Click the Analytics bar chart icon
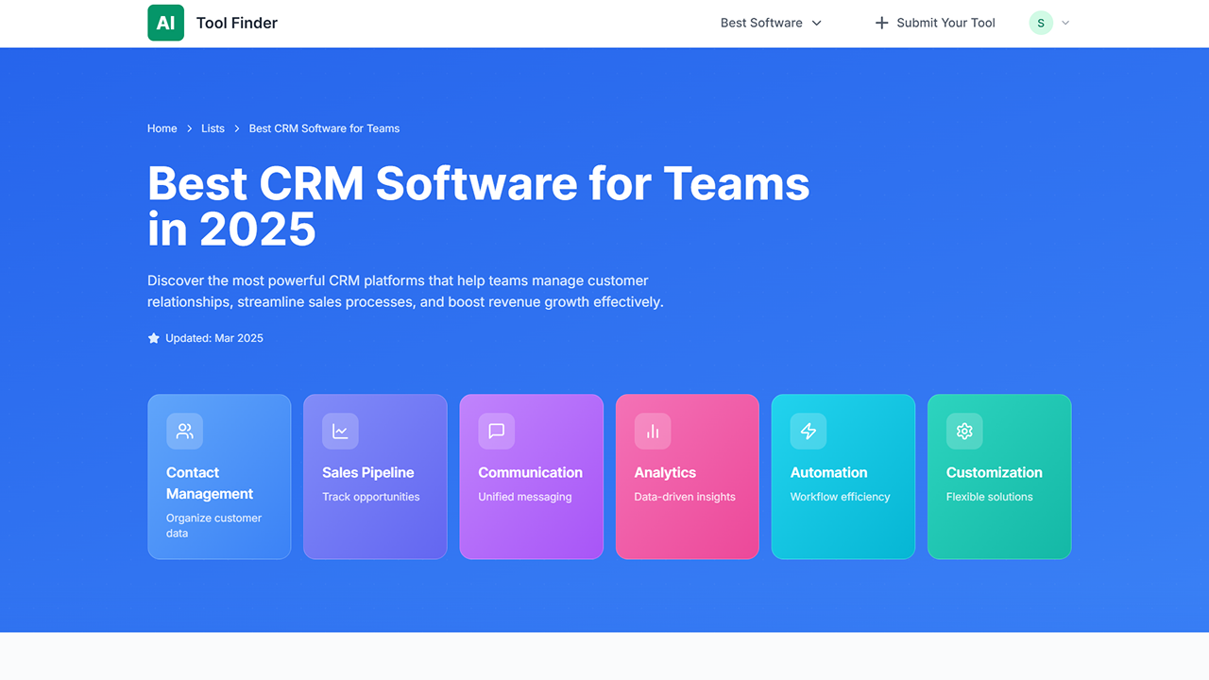The width and height of the screenshot is (1209, 680). (x=653, y=431)
